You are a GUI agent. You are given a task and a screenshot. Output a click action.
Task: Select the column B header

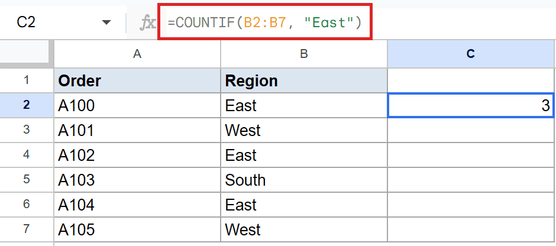(x=304, y=54)
